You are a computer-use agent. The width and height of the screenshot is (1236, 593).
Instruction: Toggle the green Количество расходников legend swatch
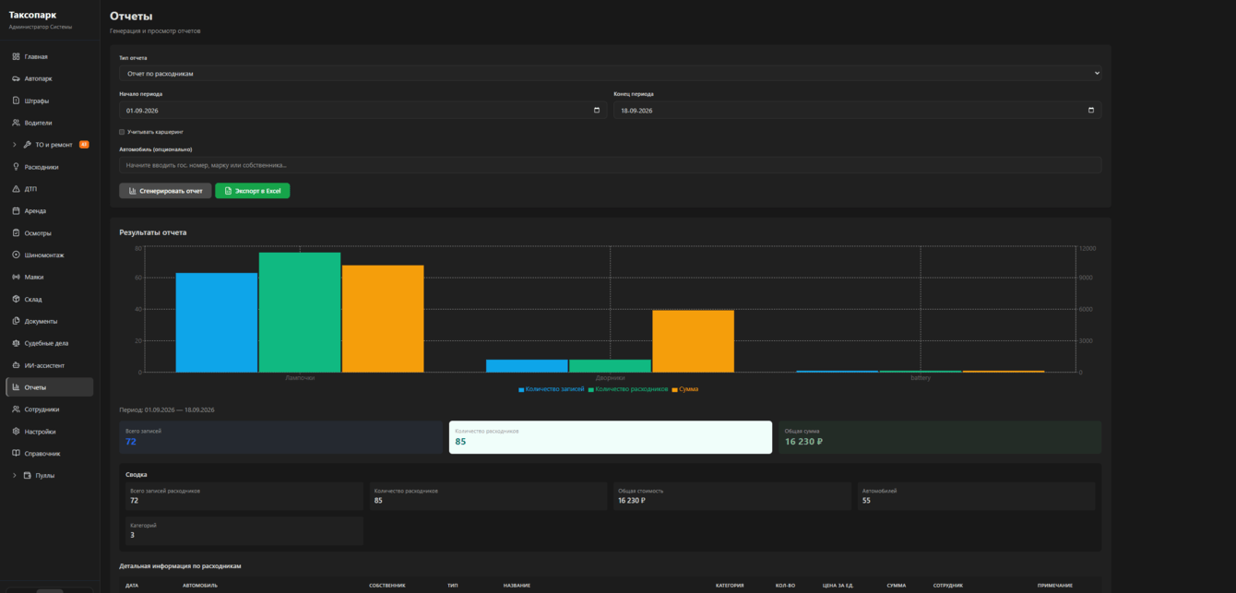pos(591,390)
